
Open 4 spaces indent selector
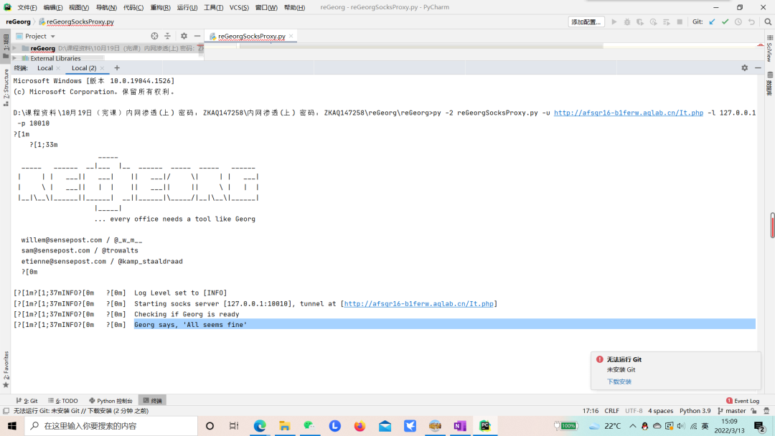[660, 411]
